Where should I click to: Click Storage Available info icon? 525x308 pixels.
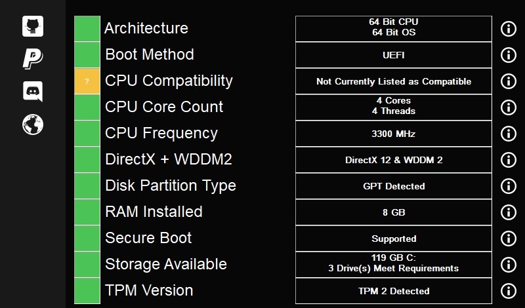pos(509,265)
